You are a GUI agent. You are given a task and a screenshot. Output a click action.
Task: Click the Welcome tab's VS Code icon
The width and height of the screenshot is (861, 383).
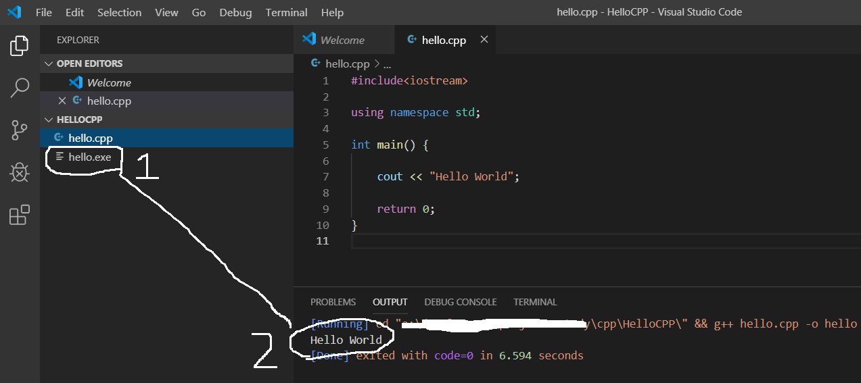(310, 39)
